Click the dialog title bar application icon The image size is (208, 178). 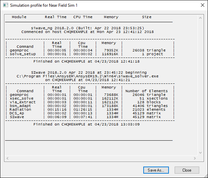(6, 5)
